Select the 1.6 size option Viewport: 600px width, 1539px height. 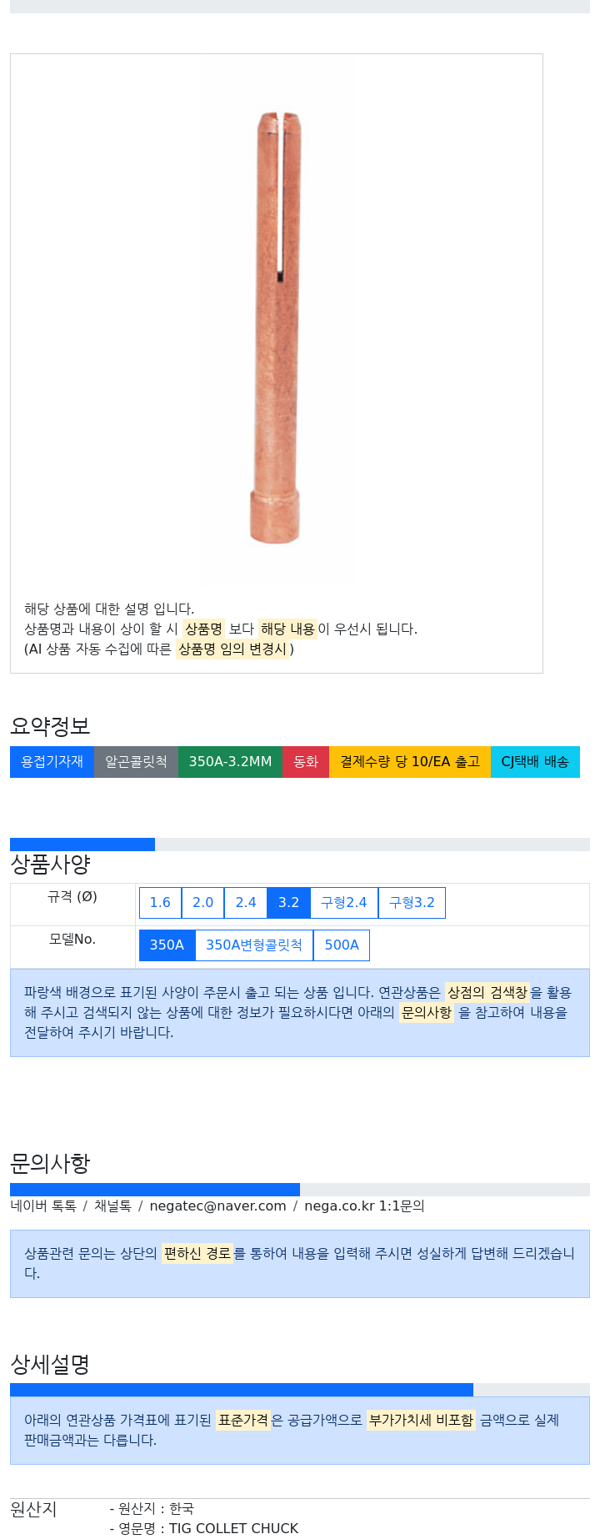coord(160,903)
